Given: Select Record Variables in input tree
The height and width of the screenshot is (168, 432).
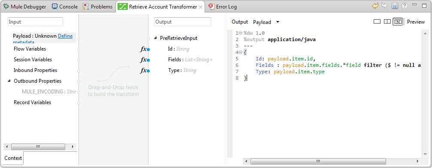Looking at the screenshot, I should coord(33,102).
